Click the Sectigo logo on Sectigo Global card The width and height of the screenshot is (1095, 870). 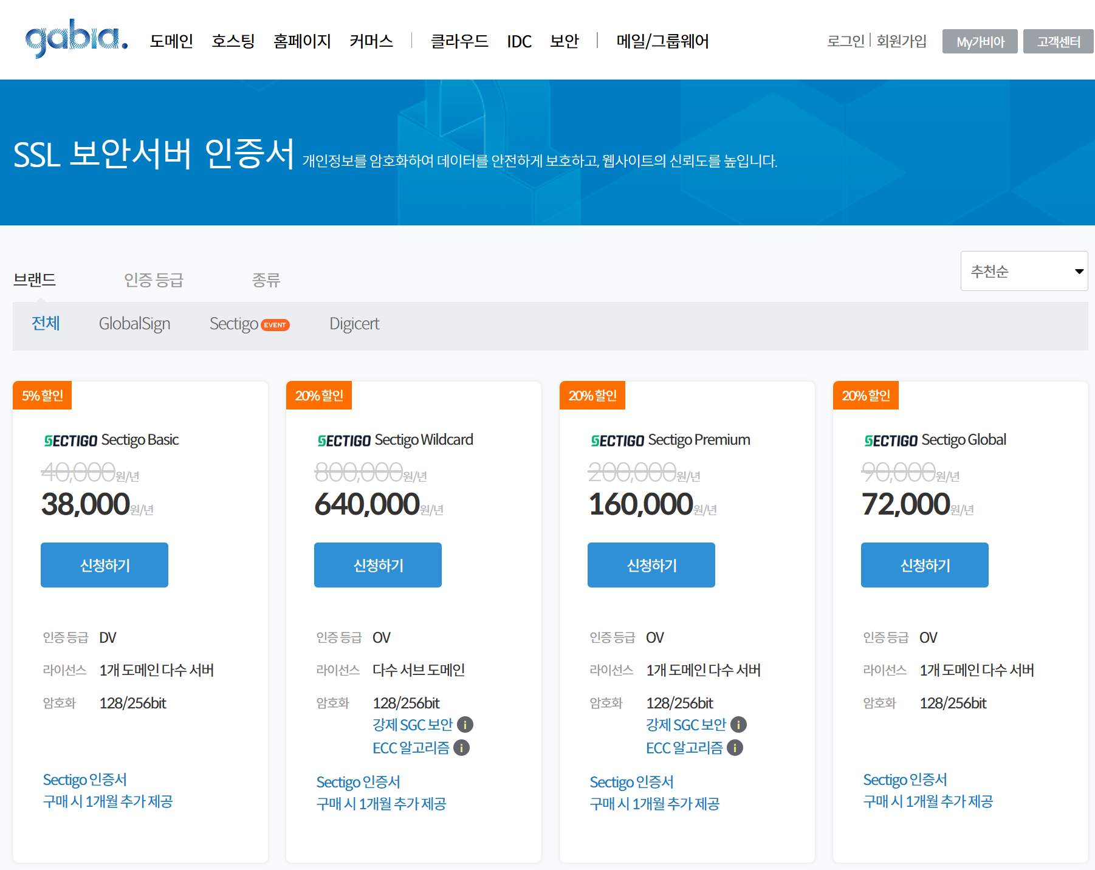891,439
